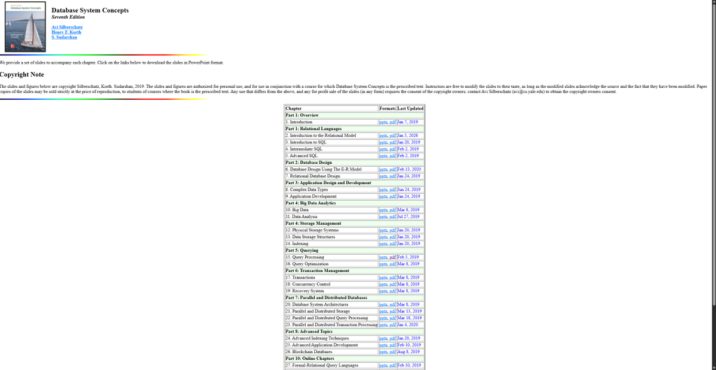The width and height of the screenshot is (716, 370).
Task: Download Query Processing pdf slides
Action: [x=392, y=257]
